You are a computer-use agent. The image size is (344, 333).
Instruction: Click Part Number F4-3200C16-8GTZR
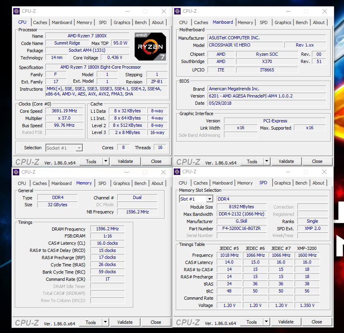242,228
